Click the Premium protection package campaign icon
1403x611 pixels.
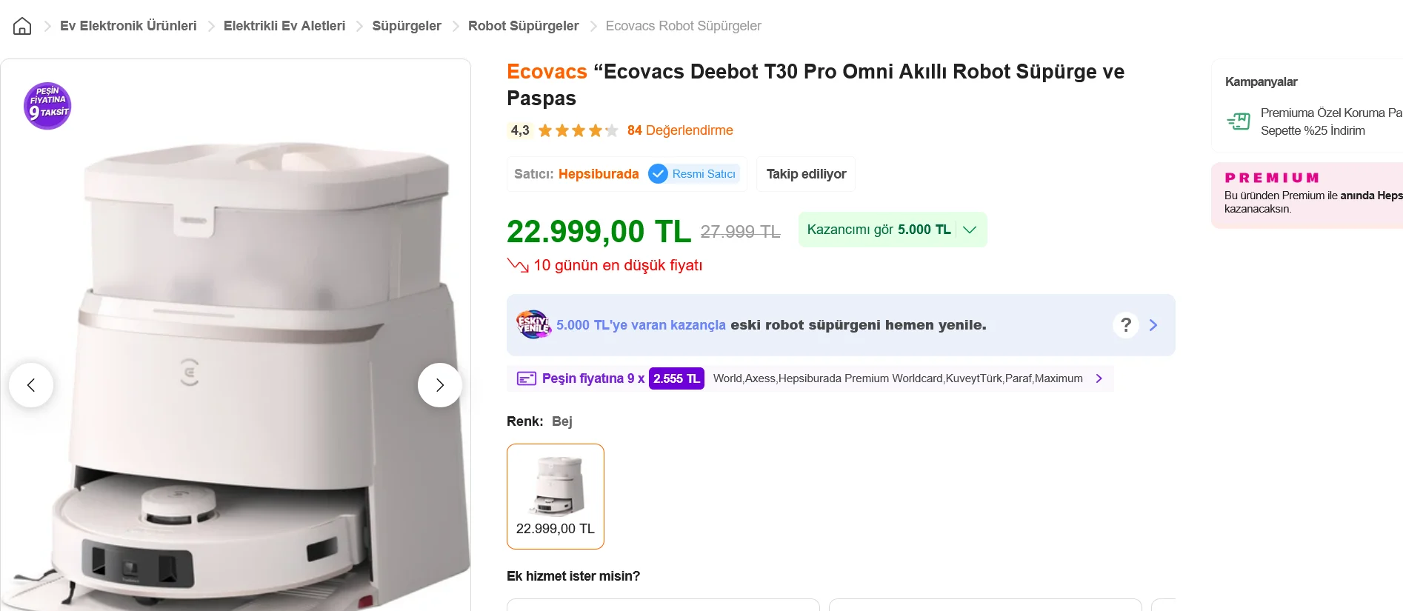click(x=1239, y=121)
